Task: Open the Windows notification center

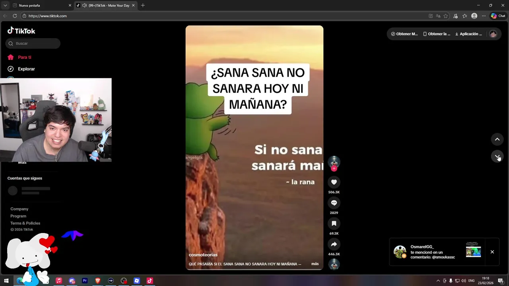Action: (501, 281)
